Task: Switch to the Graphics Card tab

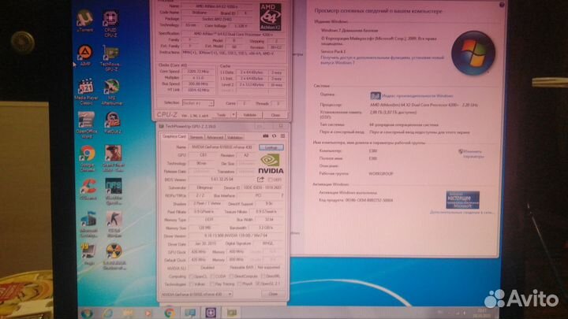Action: [174, 137]
